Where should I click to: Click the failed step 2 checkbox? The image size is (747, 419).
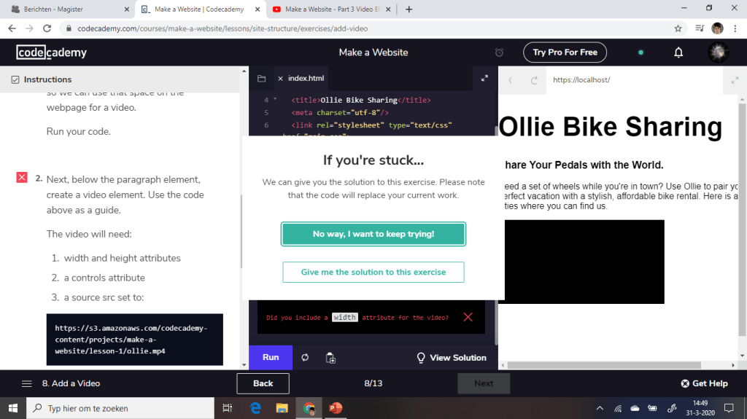click(x=22, y=178)
